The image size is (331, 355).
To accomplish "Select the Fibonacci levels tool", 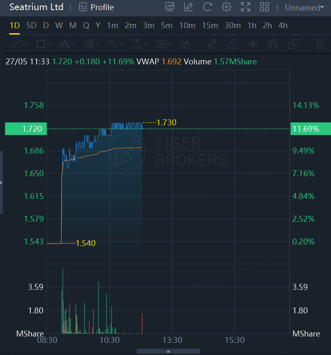I will point(89,44).
